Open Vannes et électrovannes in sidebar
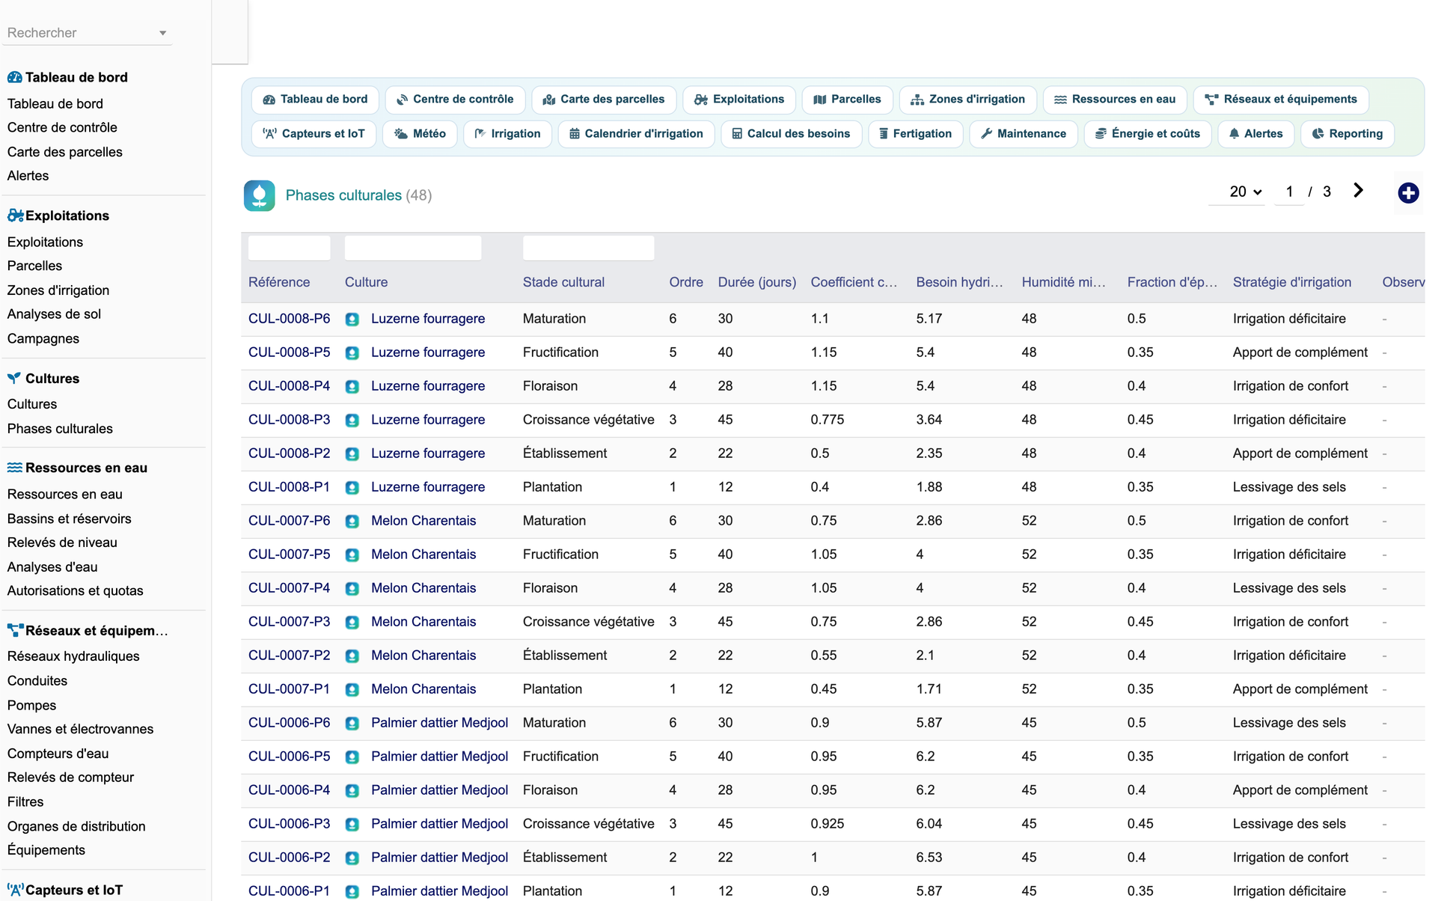The image size is (1456, 901). point(80,729)
